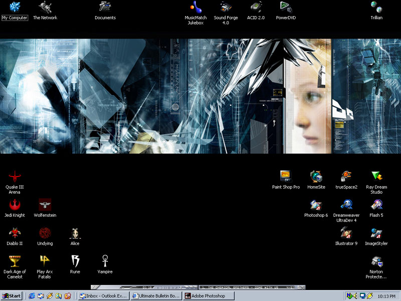This screenshot has height=301, width=401.
Task: Launch Outlook Express from Quick Launch
Action: (41, 296)
